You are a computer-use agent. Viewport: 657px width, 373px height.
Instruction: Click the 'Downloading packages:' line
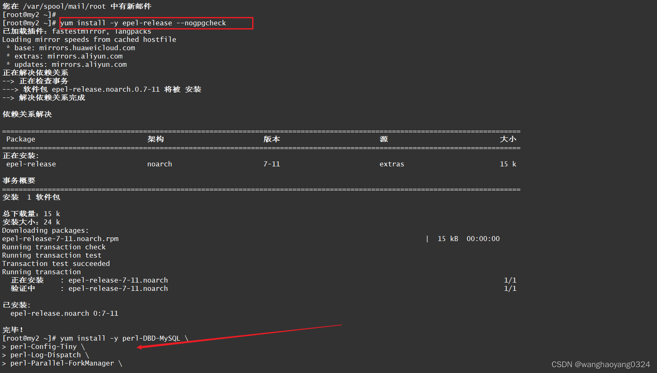[x=46, y=231]
